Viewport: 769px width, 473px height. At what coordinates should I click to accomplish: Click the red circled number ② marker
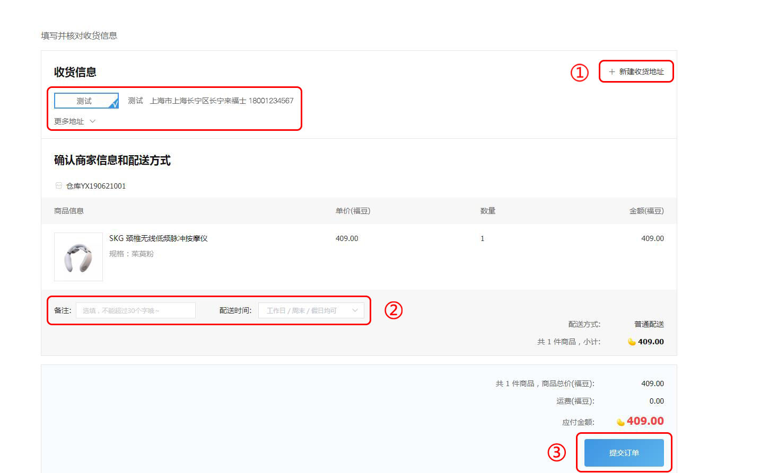(394, 310)
